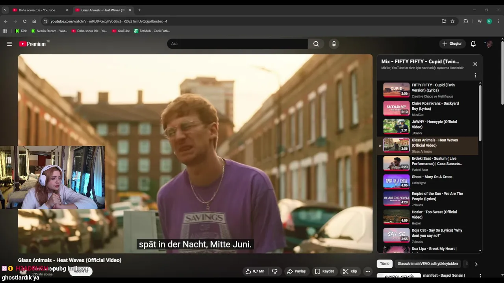Play Empire of the Sun playlist item
Viewport: 504px width, 283px height.
pos(428,199)
